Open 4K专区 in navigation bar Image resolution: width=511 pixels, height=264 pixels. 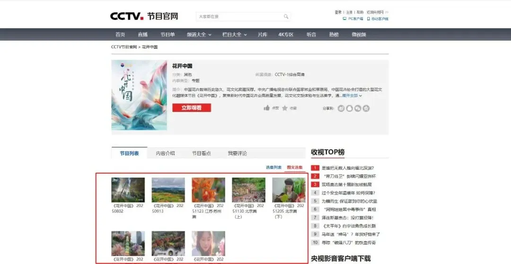286,34
